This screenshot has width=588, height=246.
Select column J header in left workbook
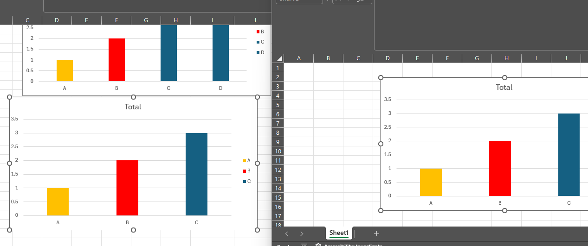[255, 20]
